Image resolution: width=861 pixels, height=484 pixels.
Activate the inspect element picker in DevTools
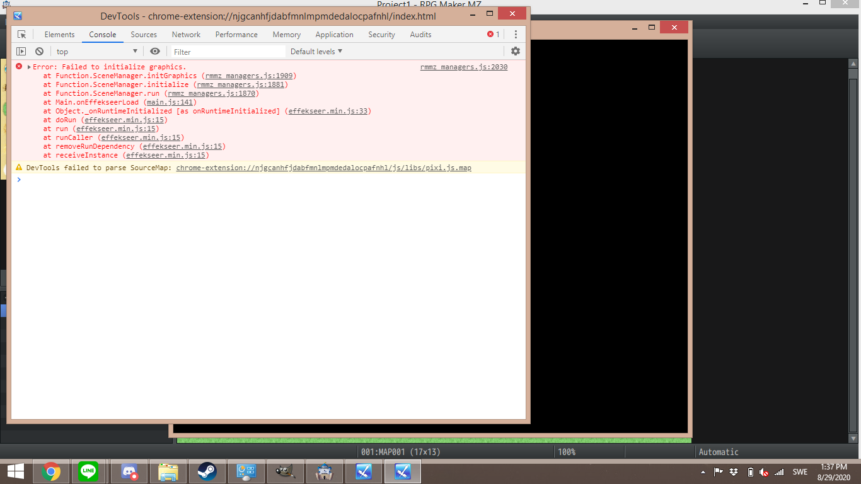(22, 35)
